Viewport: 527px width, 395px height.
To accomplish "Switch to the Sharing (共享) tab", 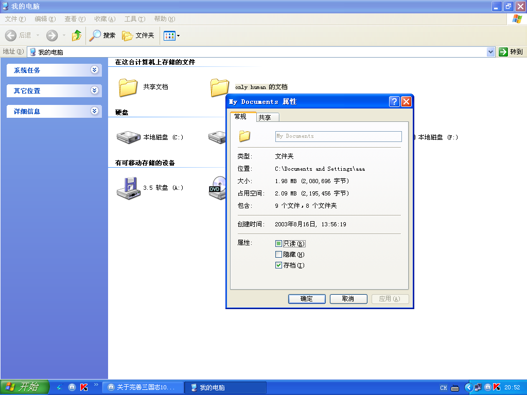I will tap(265, 117).
